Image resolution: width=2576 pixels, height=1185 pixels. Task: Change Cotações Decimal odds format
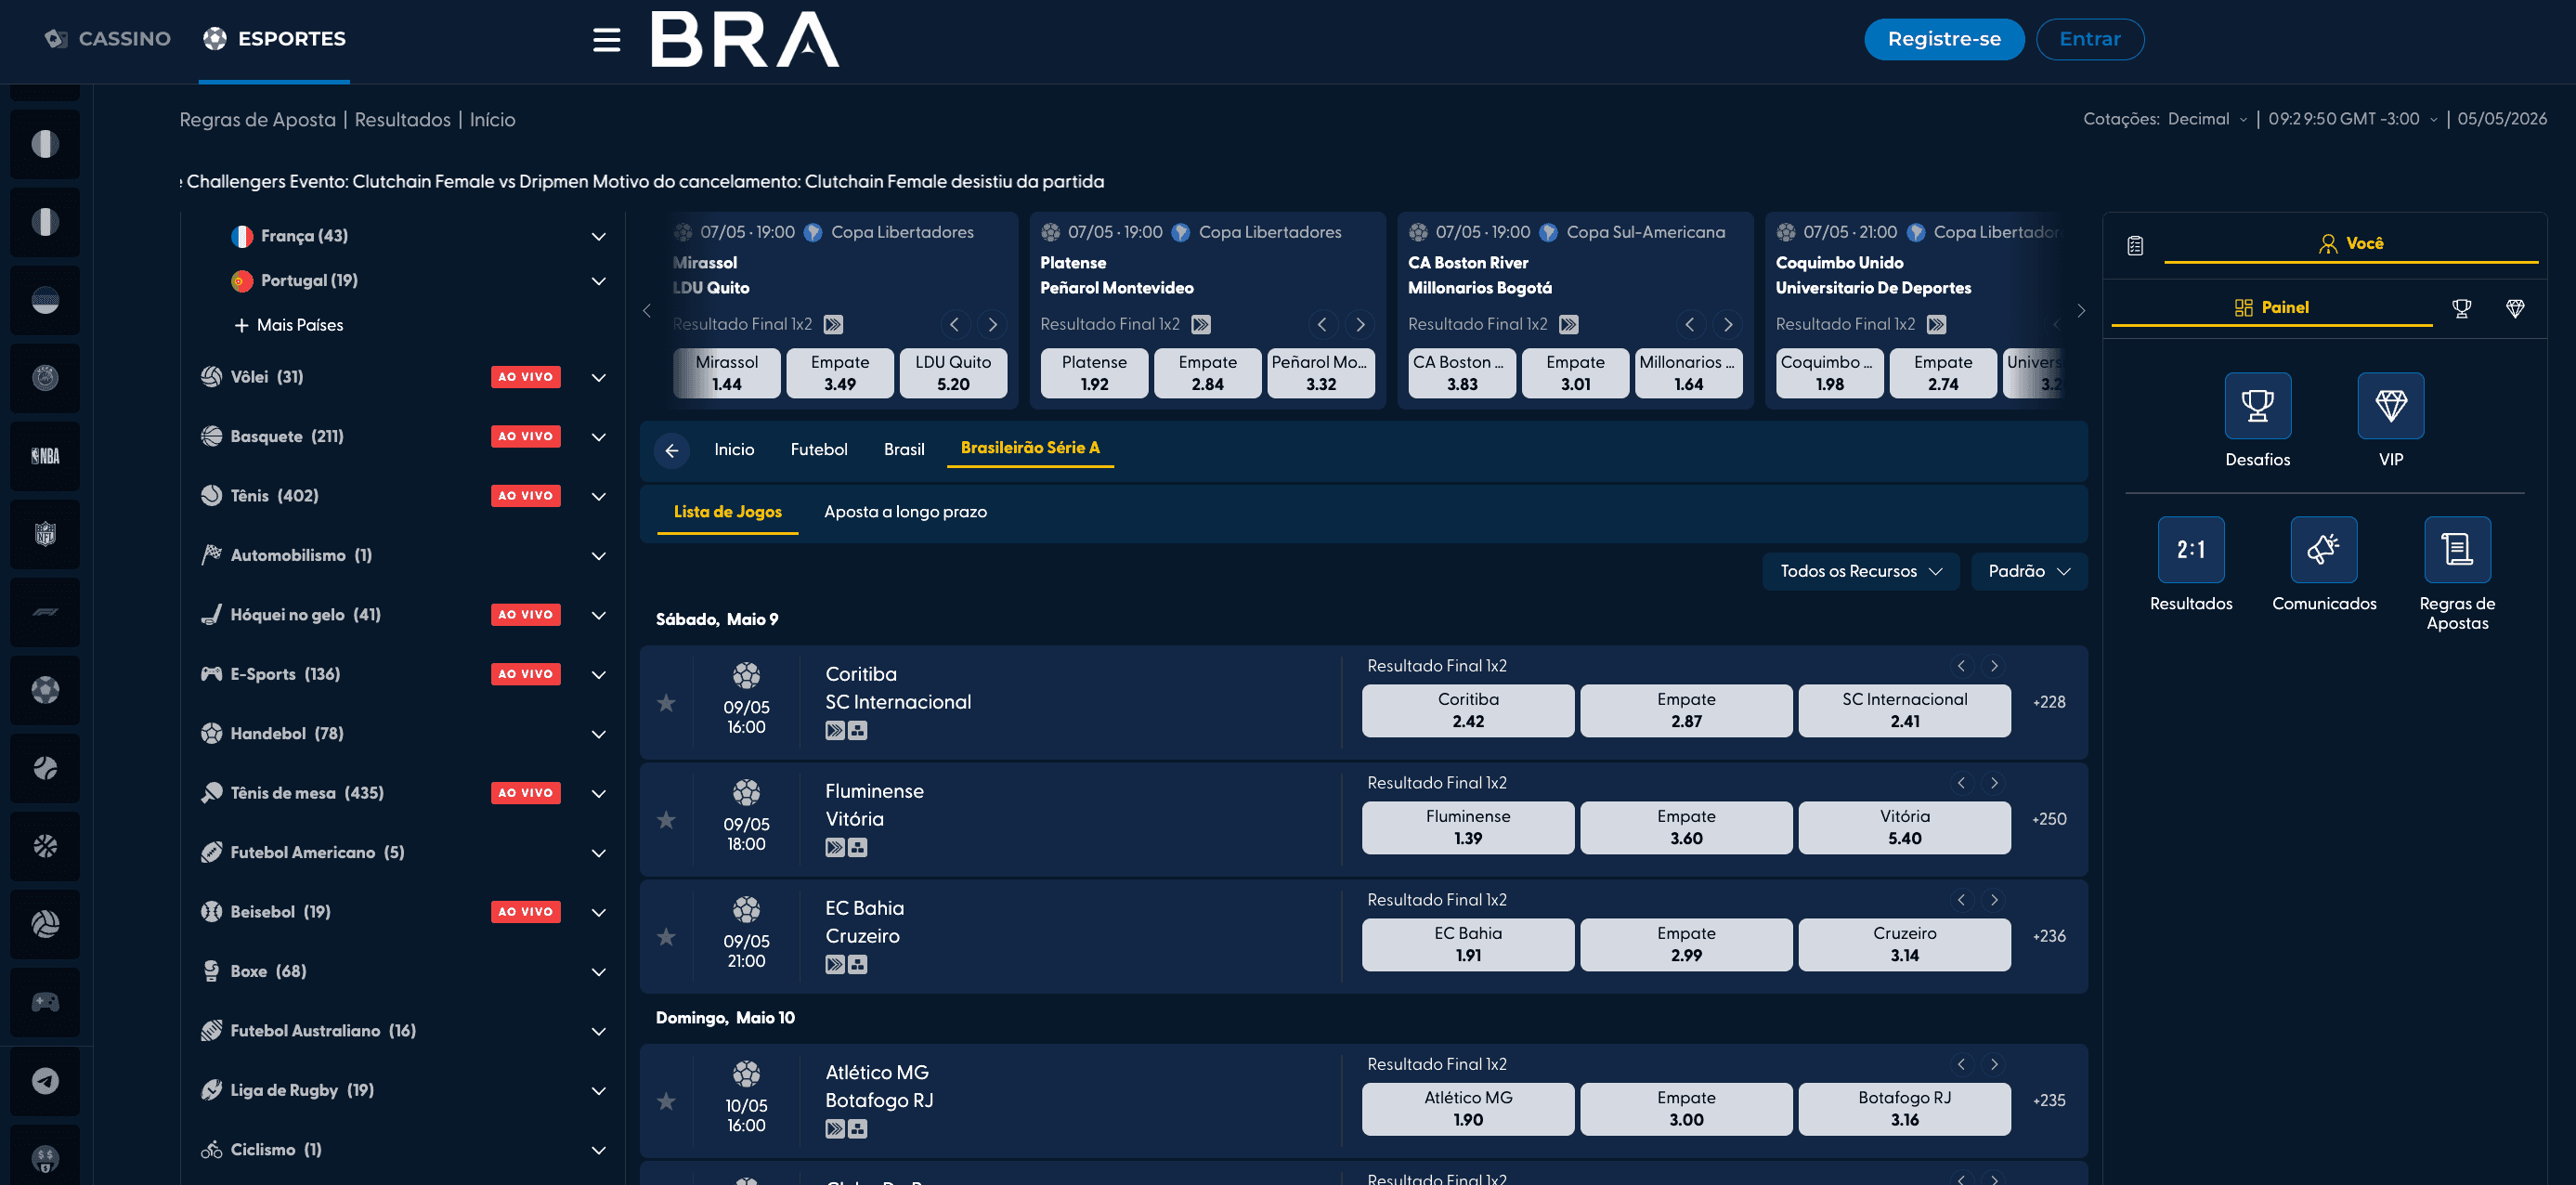2207,119
